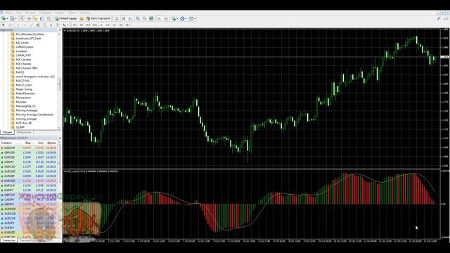
Task: Select Moving Average Candlesticks indicator
Action: 34,115
